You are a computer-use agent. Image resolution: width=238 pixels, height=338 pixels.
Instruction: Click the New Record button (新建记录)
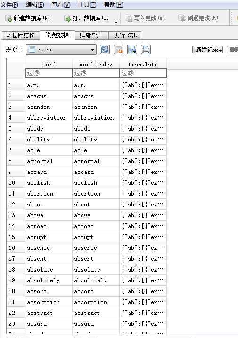pyautogui.click(x=208, y=49)
